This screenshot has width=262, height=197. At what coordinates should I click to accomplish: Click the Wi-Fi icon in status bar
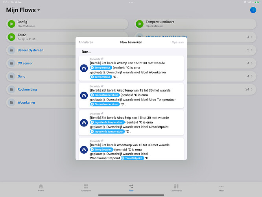point(245,2)
